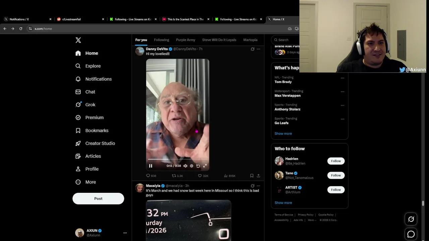Switch to the Steve Will Do It Loyals tab
This screenshot has width=429, height=241.
click(x=219, y=40)
